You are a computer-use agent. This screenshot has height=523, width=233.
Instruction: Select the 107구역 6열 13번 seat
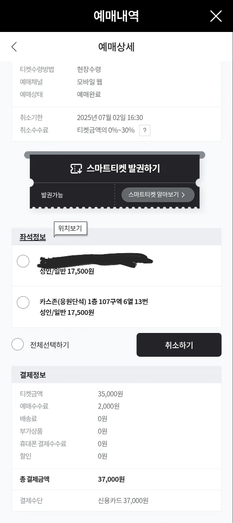23,302
